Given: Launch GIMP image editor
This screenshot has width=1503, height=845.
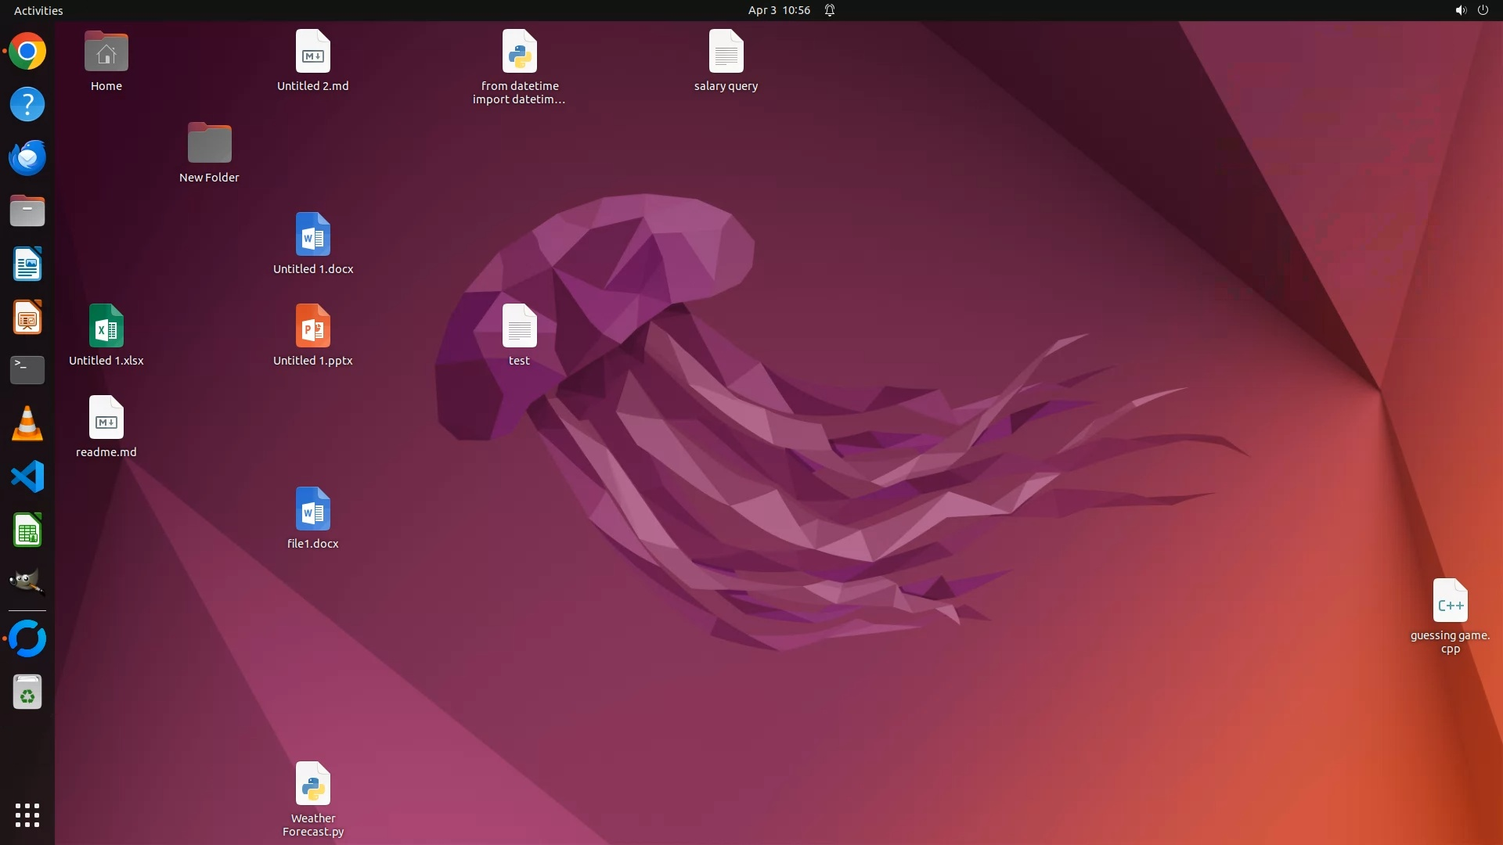Looking at the screenshot, I should [x=27, y=582].
